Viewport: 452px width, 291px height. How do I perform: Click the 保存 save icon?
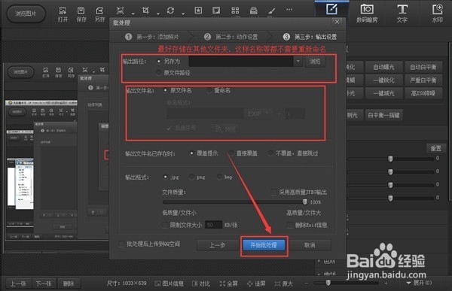click(x=81, y=15)
